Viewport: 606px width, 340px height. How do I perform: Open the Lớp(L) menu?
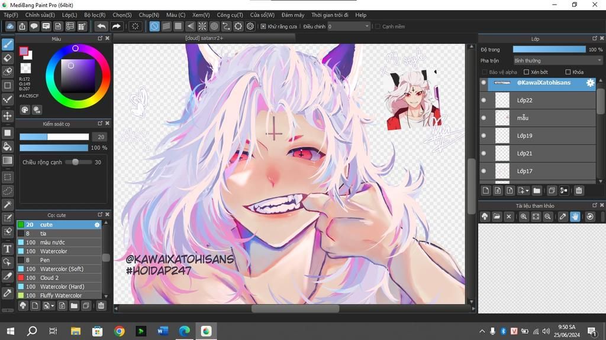[x=70, y=15]
